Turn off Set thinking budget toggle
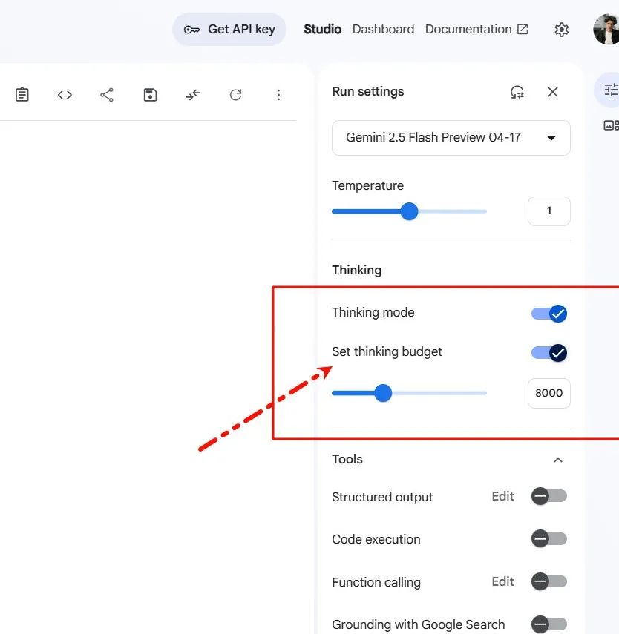619x634 pixels. 549,353
